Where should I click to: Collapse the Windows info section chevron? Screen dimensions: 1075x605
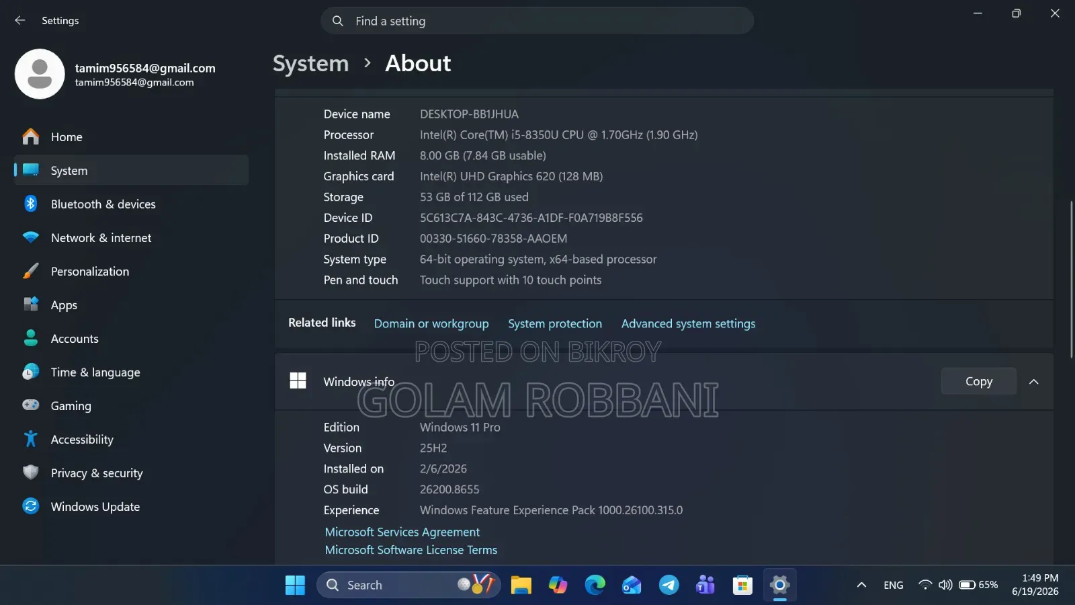click(x=1034, y=382)
